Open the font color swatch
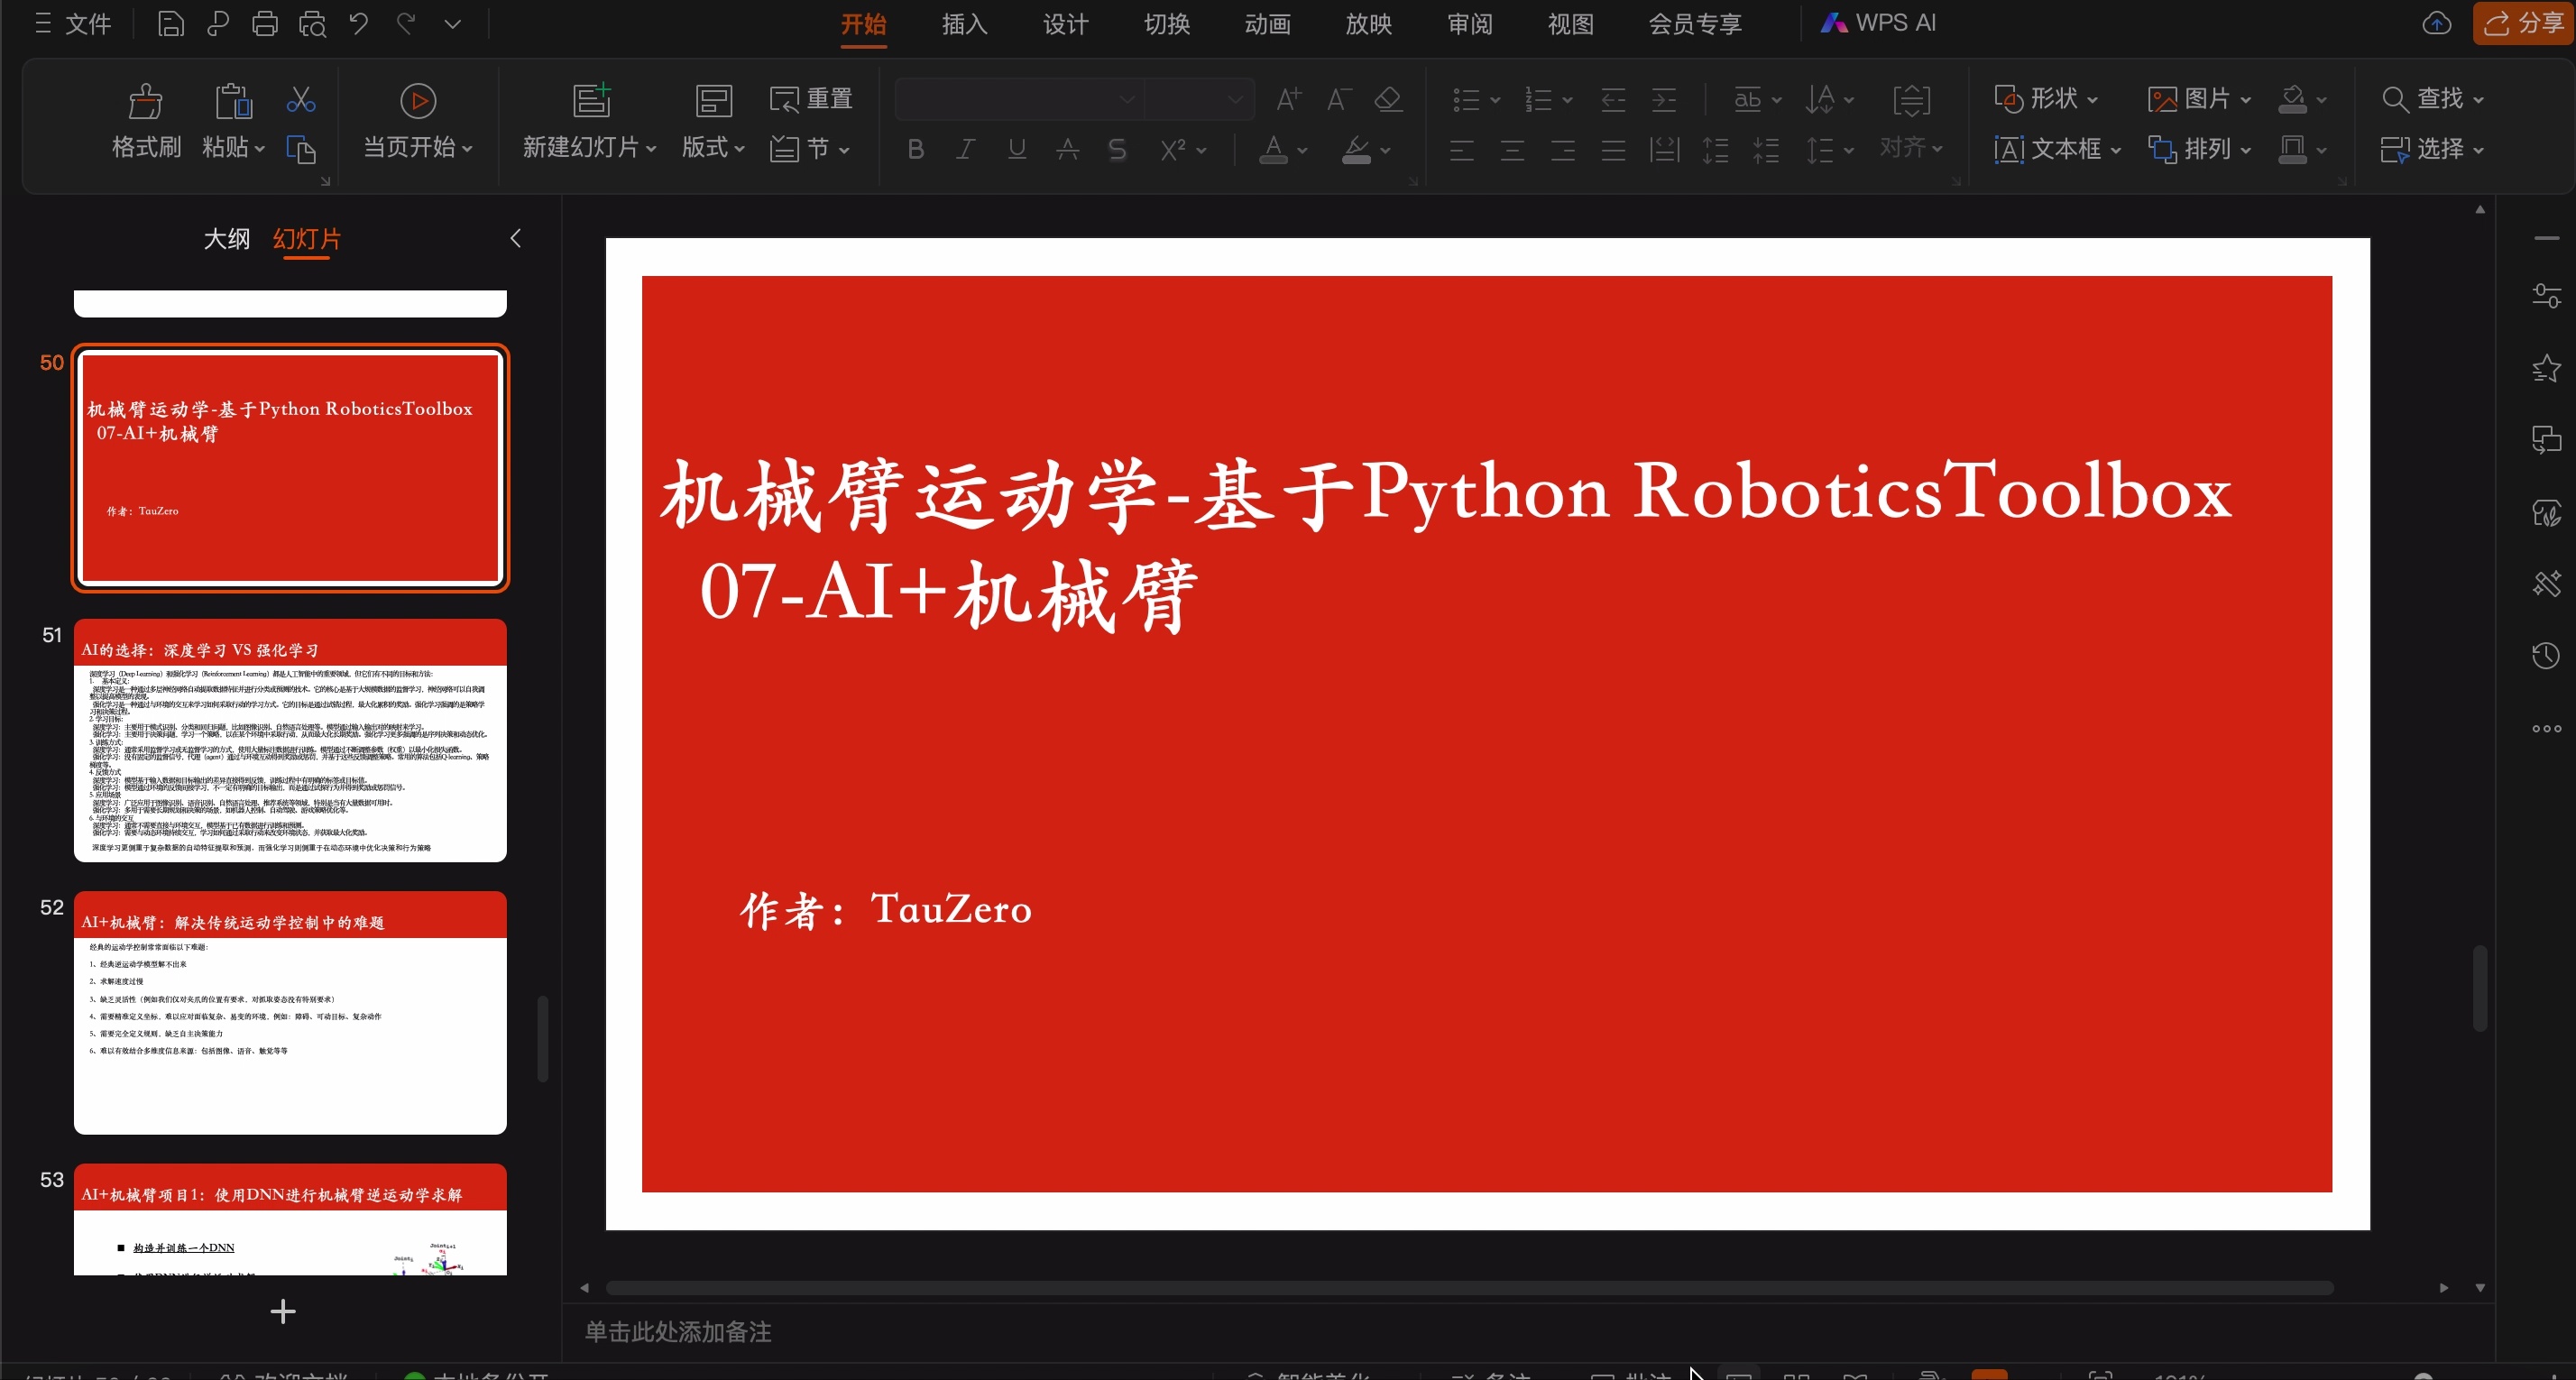Image resolution: width=2576 pixels, height=1380 pixels. (1274, 150)
